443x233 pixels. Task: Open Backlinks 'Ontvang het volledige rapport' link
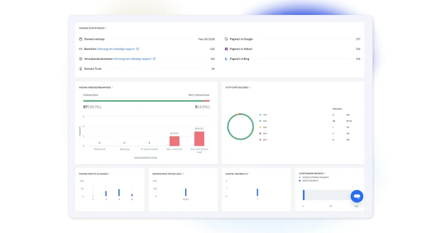coord(116,49)
